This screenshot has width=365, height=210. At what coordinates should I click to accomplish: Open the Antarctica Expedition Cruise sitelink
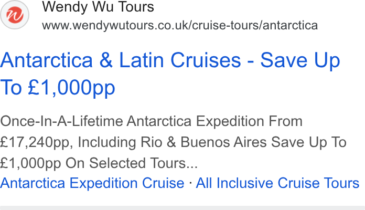tap(92, 183)
